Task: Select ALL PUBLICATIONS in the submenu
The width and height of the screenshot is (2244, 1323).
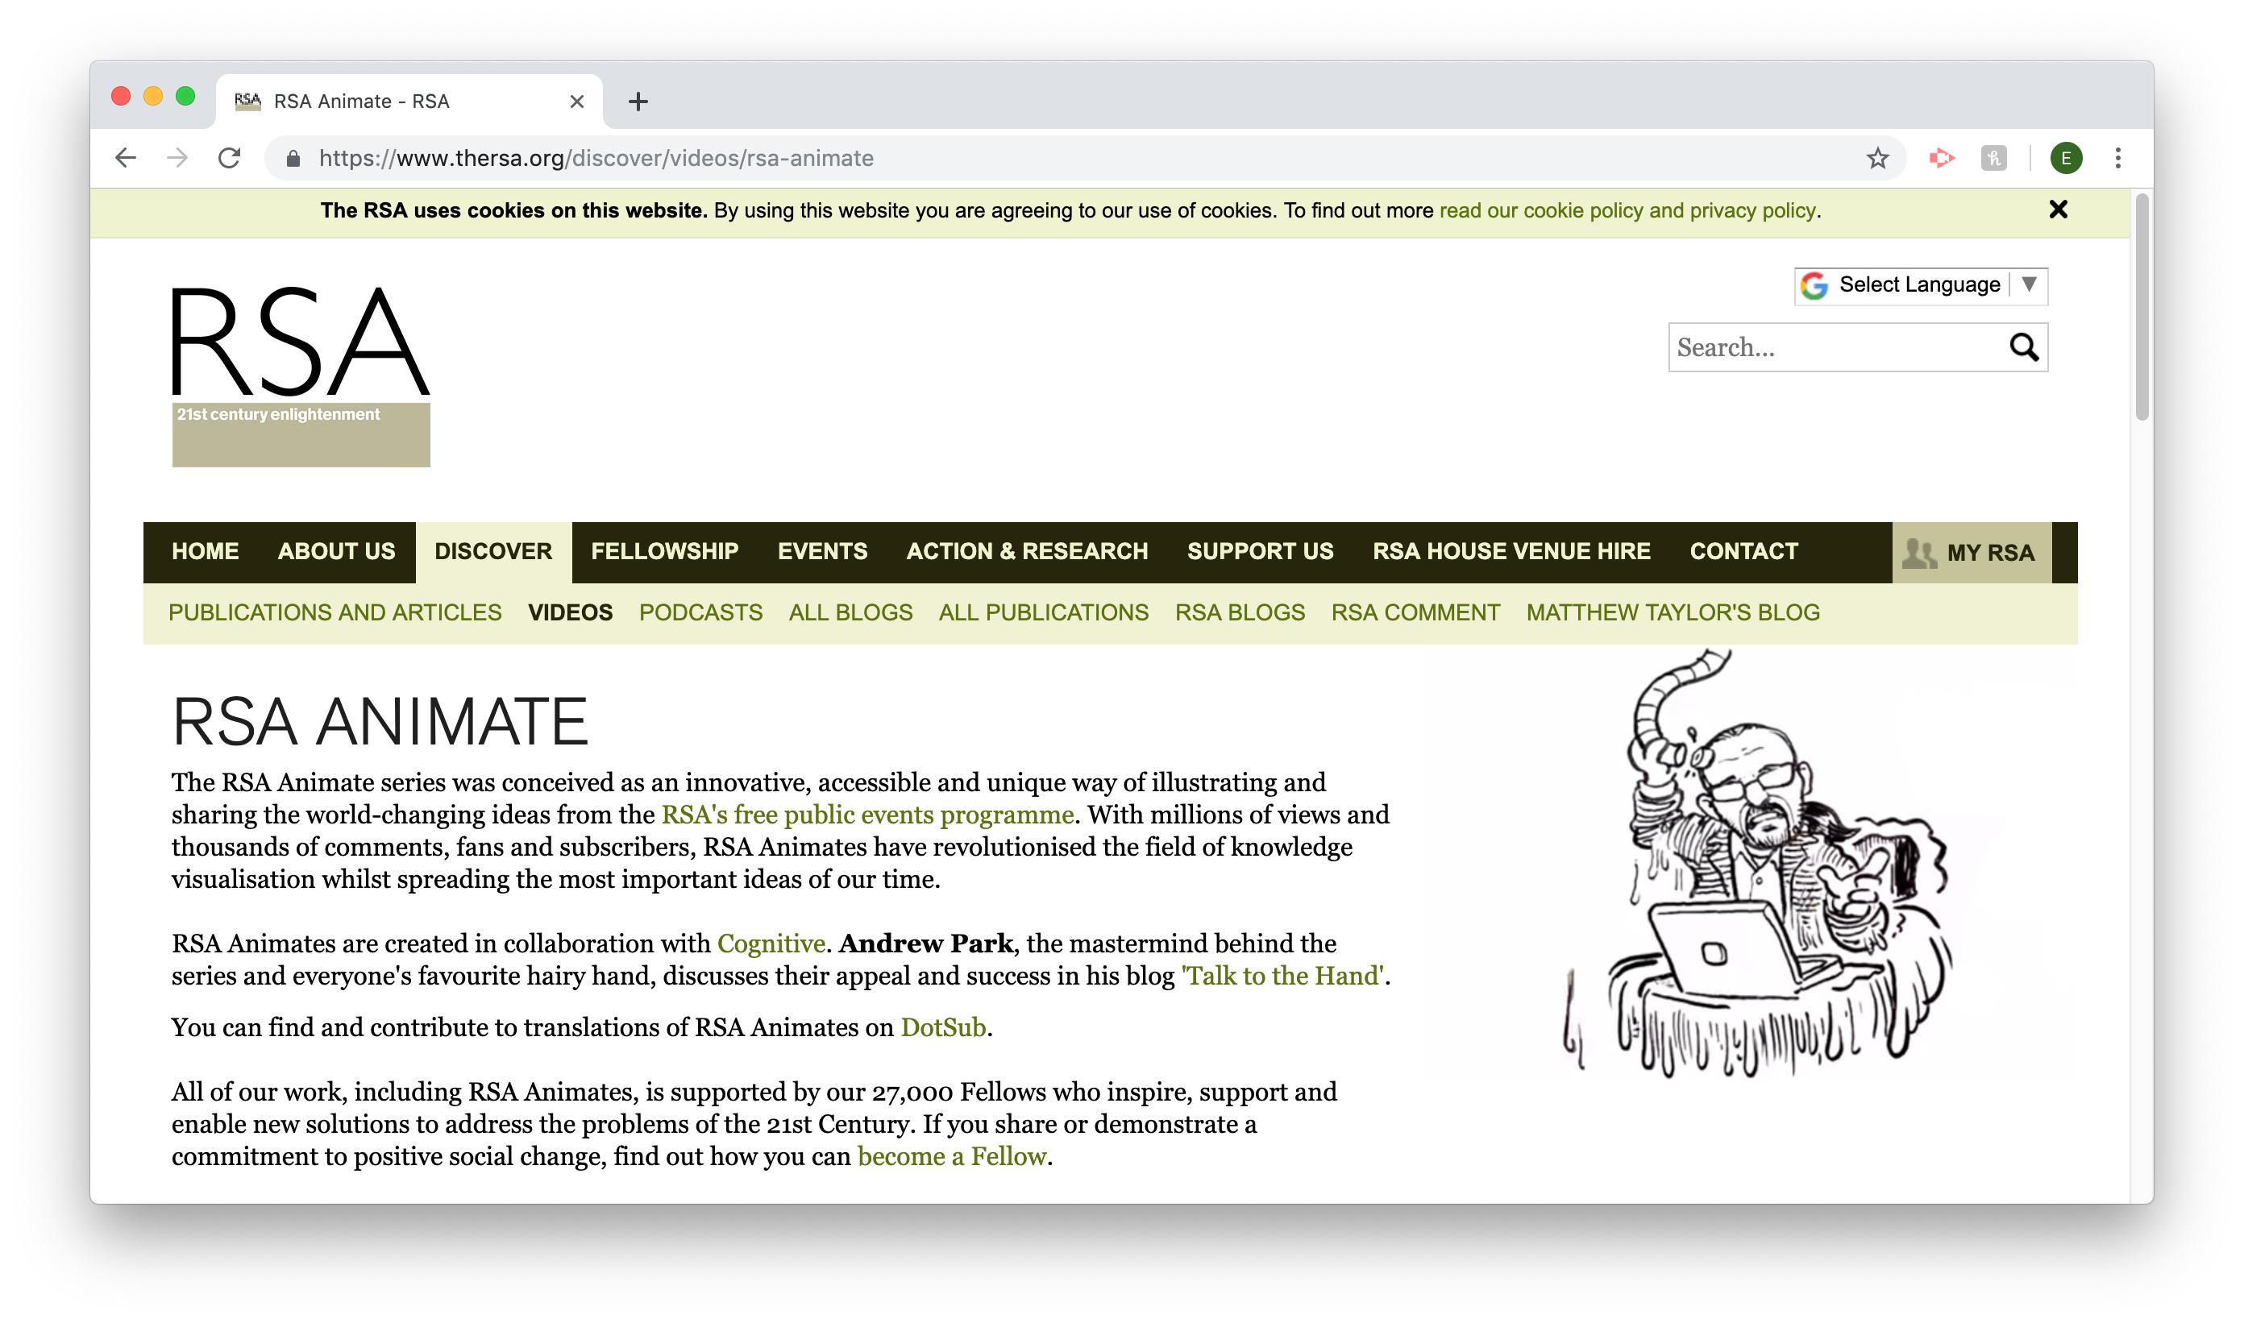Action: (x=1044, y=612)
